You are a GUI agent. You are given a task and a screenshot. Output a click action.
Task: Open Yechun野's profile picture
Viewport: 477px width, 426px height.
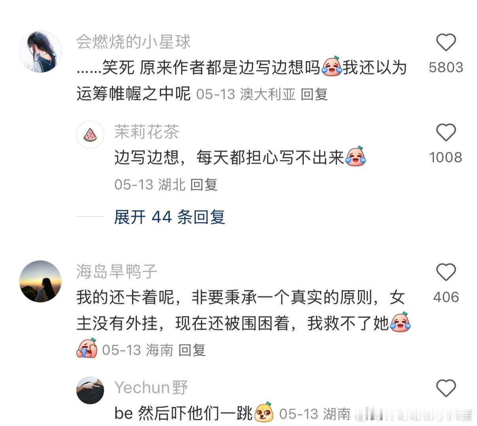(x=90, y=390)
